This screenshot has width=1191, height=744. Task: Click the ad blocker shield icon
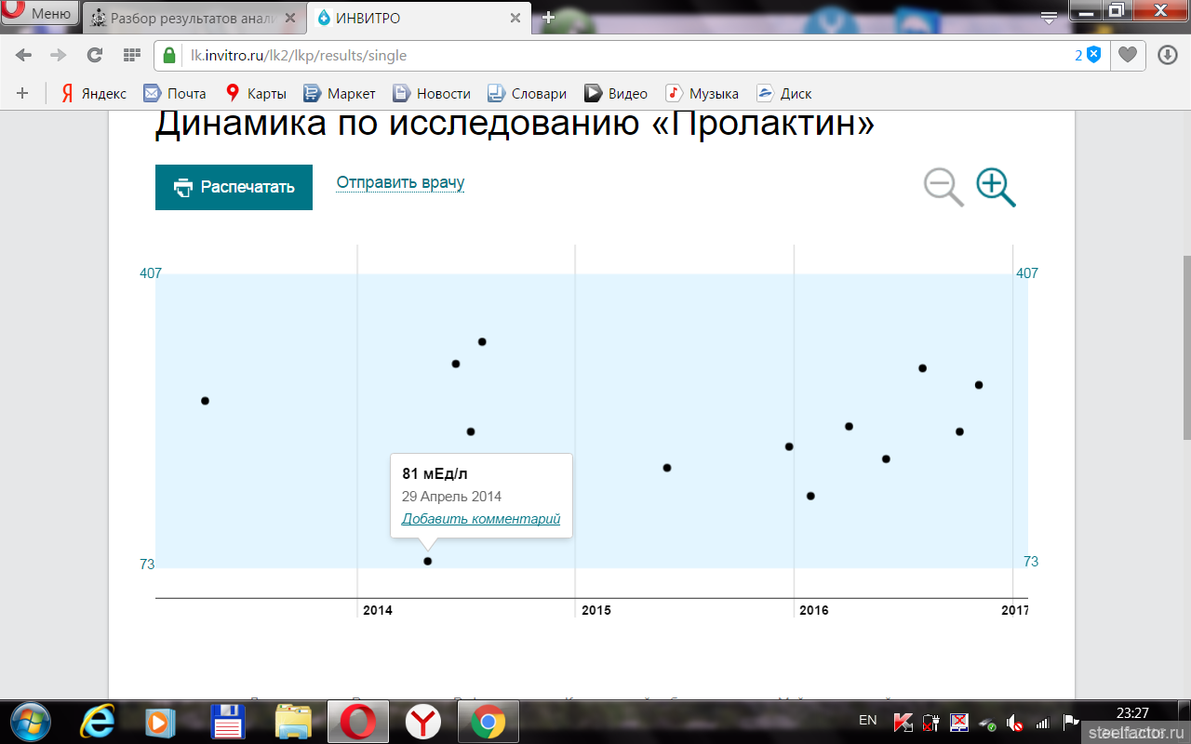tap(1093, 55)
